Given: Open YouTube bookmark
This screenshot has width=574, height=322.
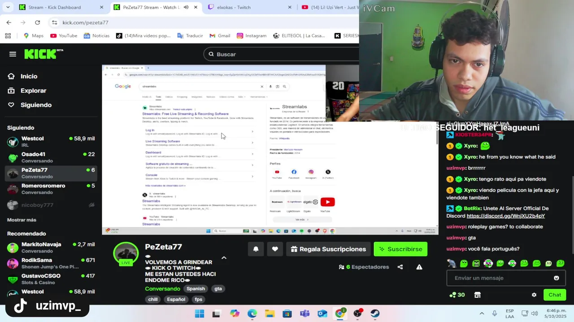Looking at the screenshot, I should point(64,36).
